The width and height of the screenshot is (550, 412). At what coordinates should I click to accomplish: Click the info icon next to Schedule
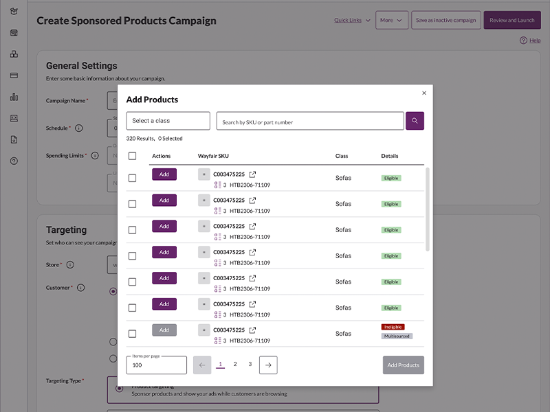(x=79, y=128)
